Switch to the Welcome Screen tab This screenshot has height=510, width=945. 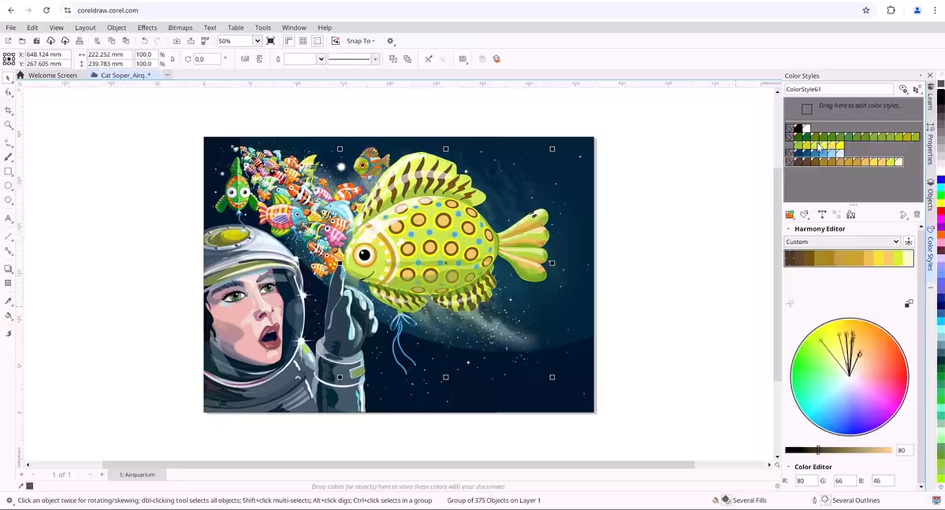tap(52, 76)
